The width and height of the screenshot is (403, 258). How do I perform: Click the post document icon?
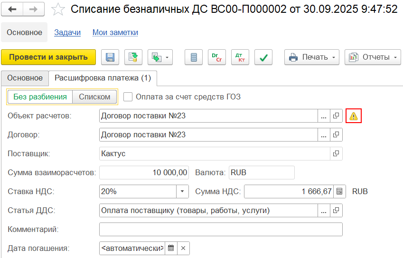(133, 57)
